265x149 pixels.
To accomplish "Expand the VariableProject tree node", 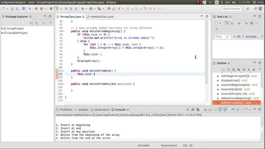I will click(2, 33).
